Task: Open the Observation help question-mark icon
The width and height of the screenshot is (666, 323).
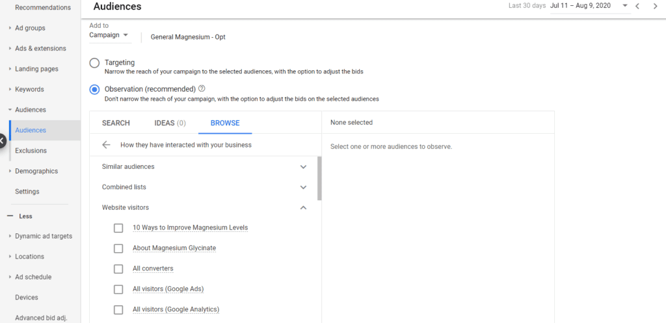Action: click(202, 88)
